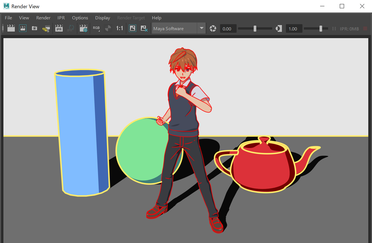
Task: Click the exposure slider handle
Action: 255,29
